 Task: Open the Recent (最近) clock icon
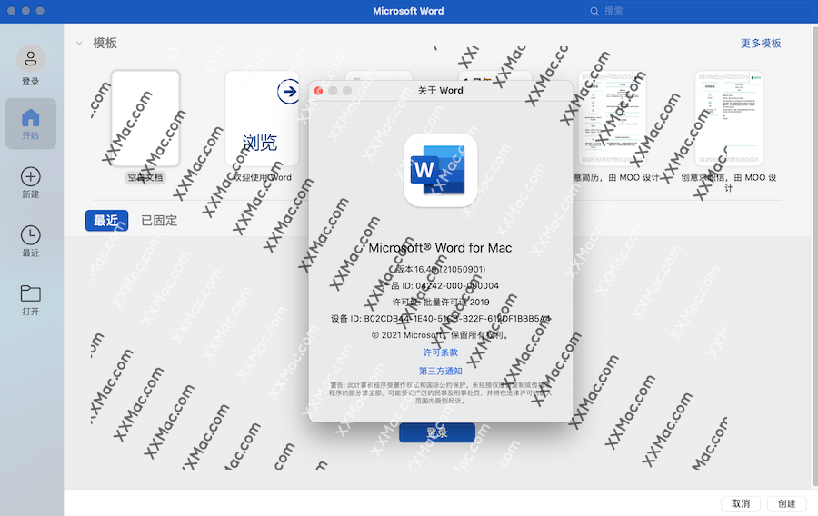31,235
